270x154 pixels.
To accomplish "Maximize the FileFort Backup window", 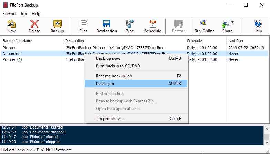I will coord(246,5).
